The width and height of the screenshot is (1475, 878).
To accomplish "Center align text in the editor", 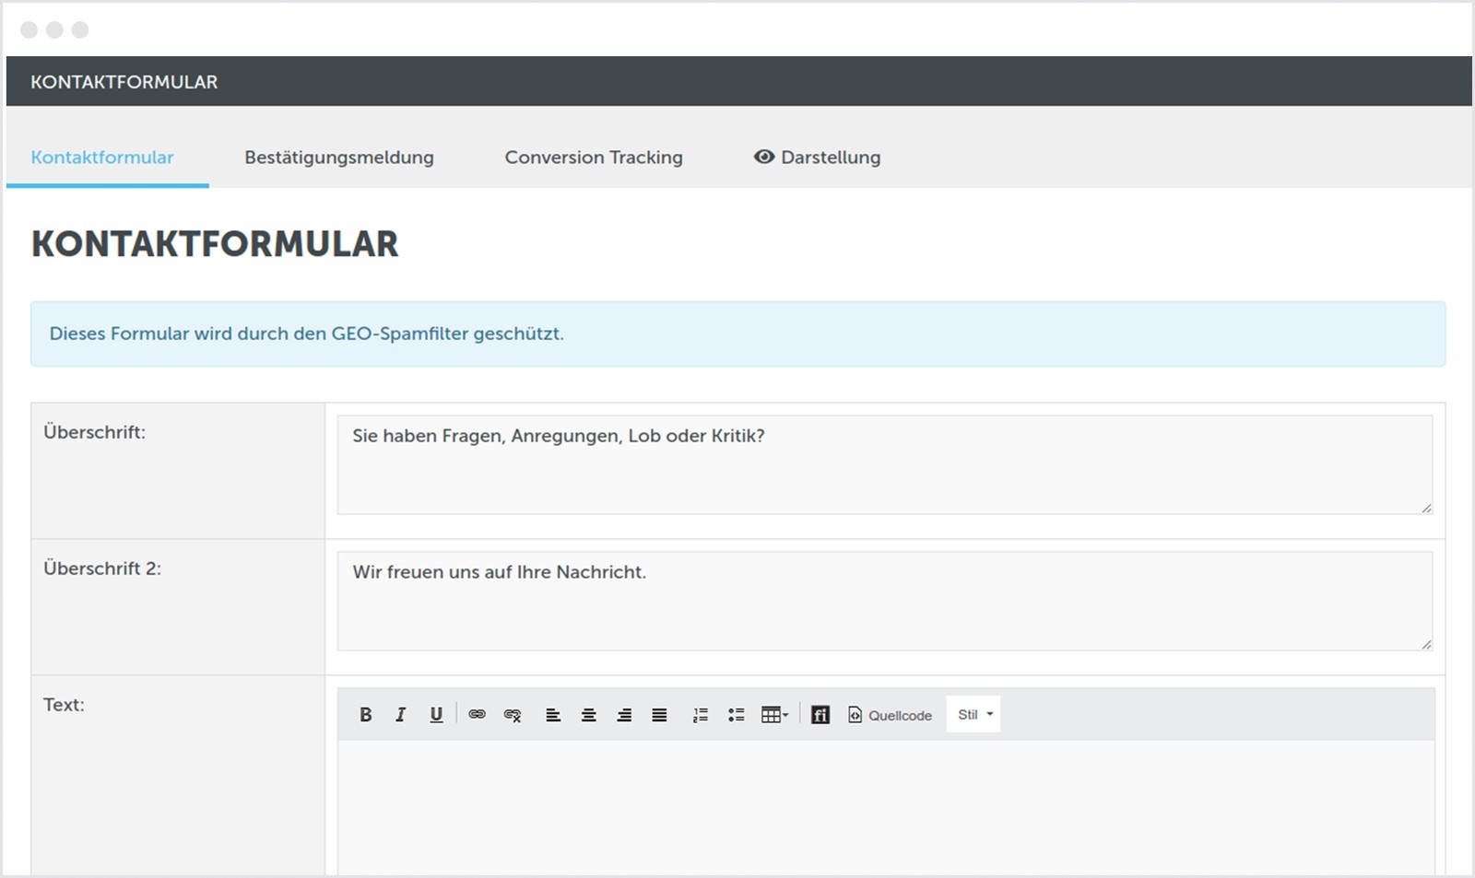I will pos(588,715).
